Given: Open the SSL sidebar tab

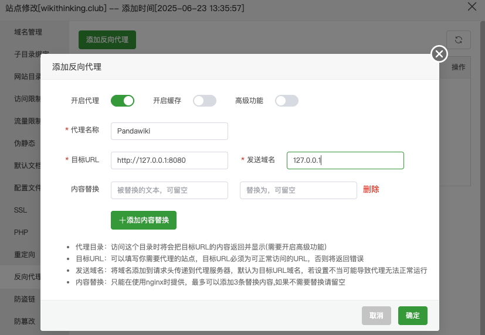Looking at the screenshot, I should (21, 210).
